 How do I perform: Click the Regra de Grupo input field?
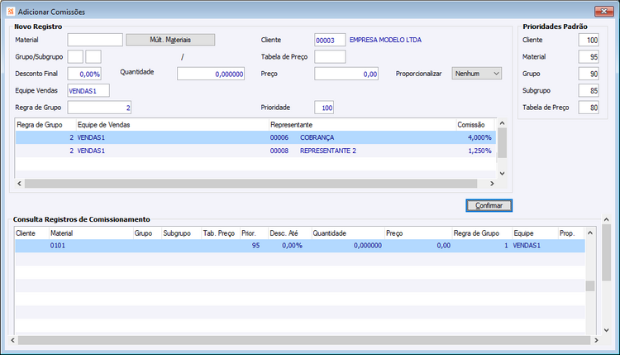pyautogui.click(x=99, y=108)
